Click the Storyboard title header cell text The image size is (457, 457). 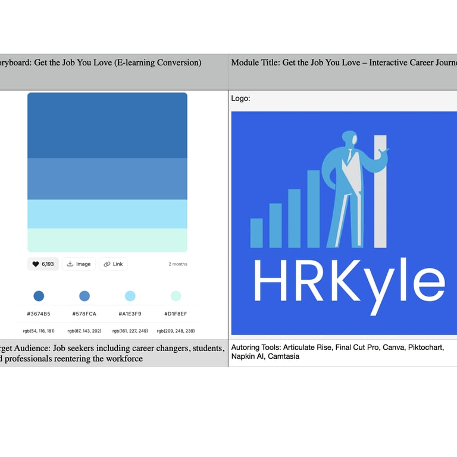coord(101,62)
